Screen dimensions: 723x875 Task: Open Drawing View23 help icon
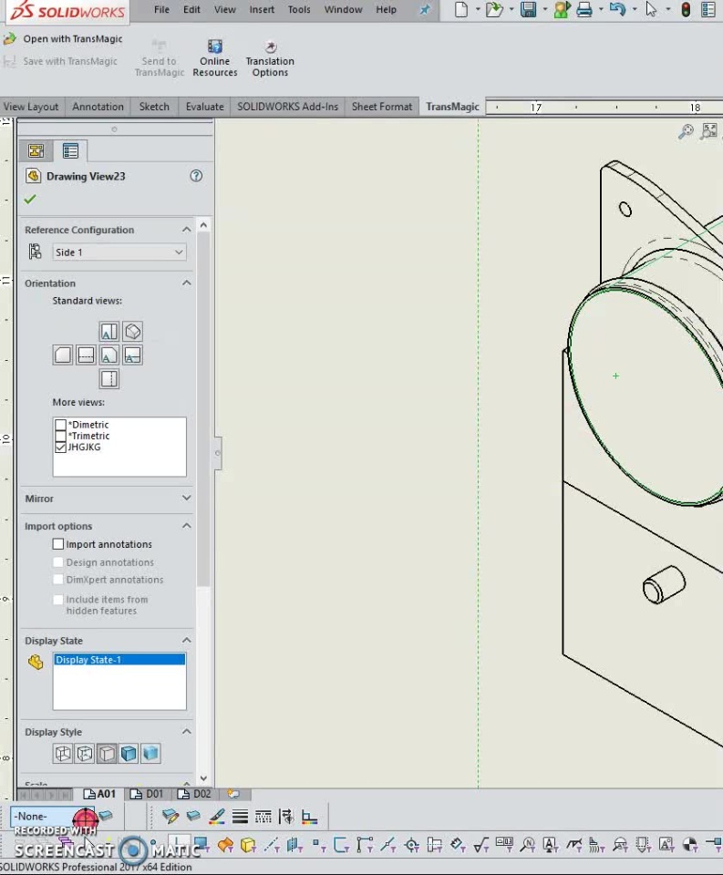pos(196,176)
